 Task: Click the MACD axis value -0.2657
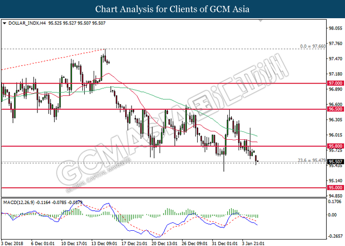[335, 236]
